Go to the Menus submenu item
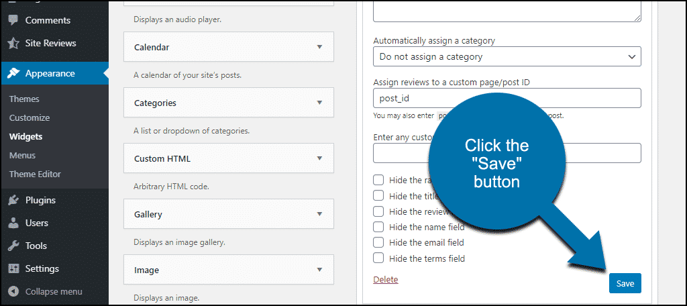The height and width of the screenshot is (306, 687). [22, 155]
